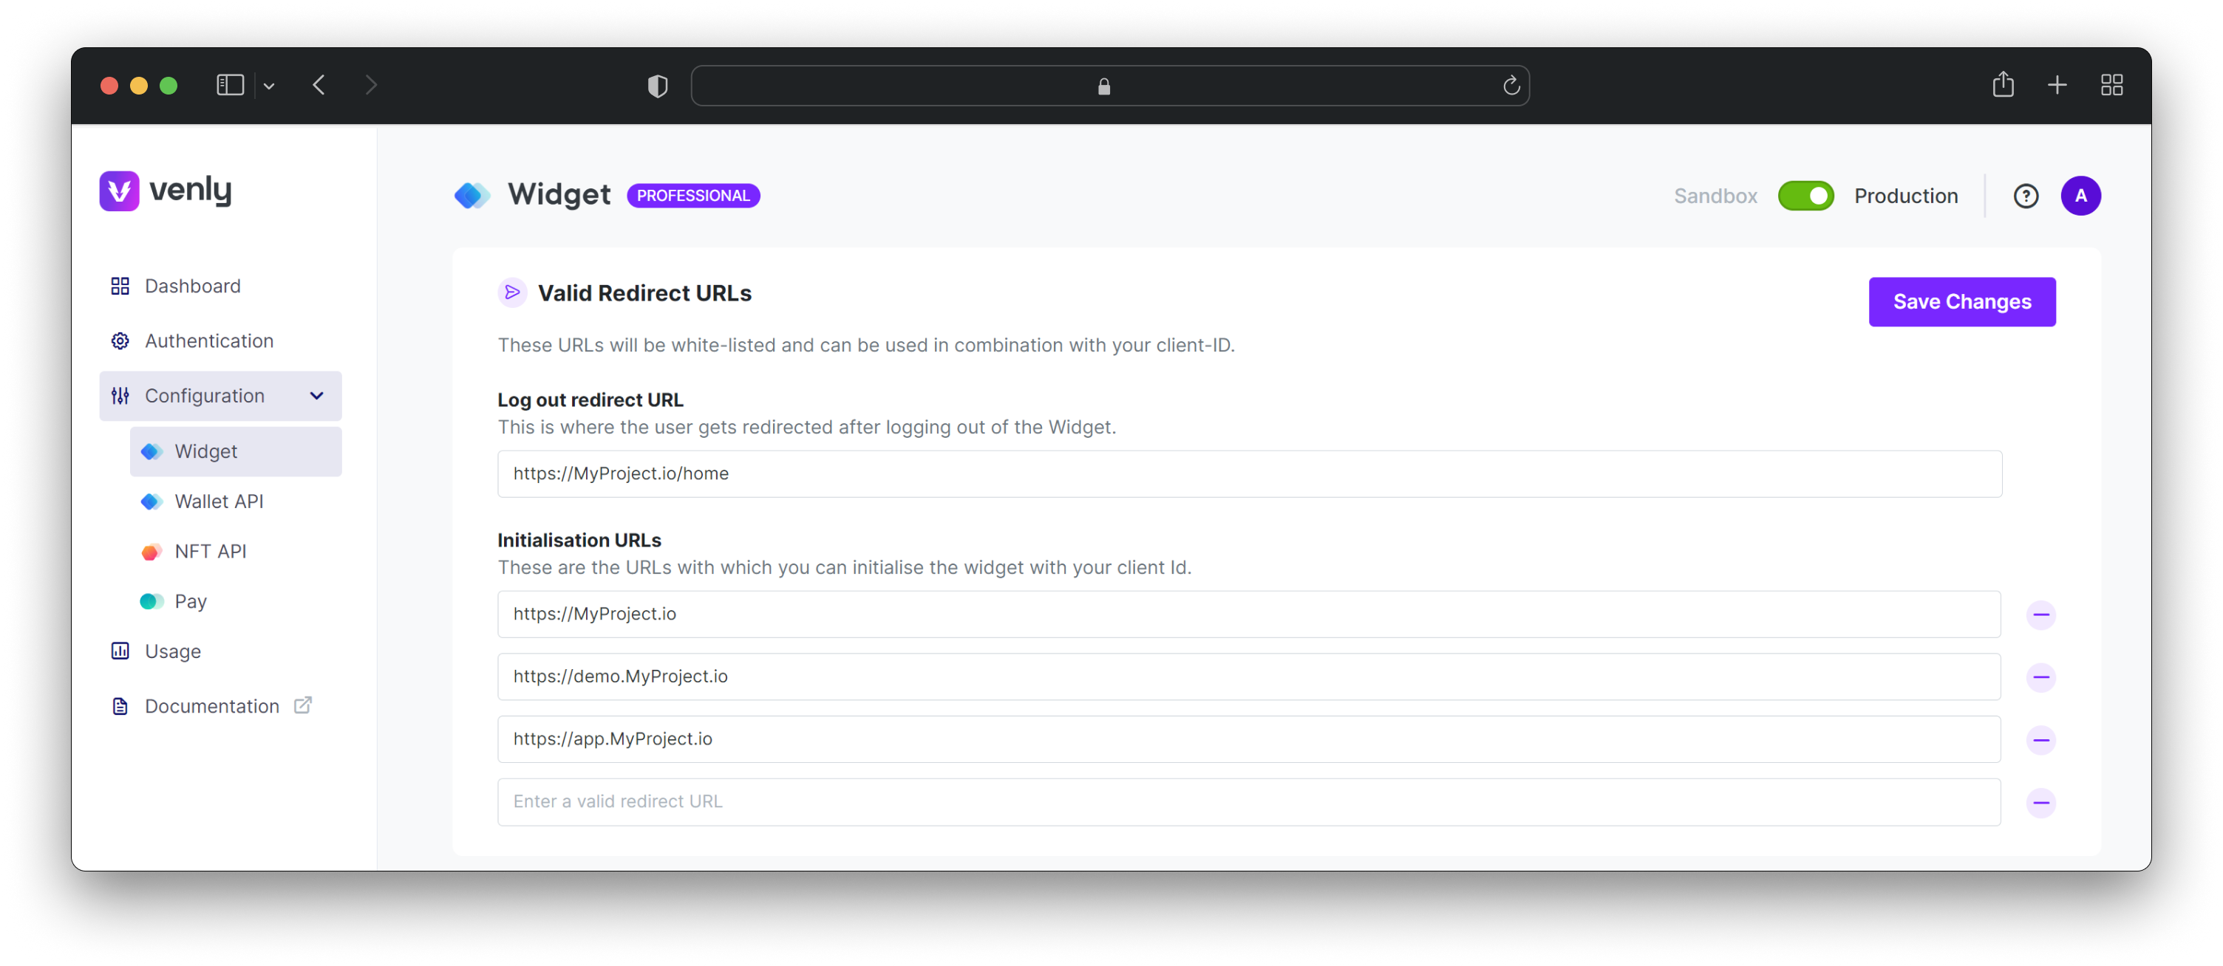Click the NFT API icon in sidebar

151,552
